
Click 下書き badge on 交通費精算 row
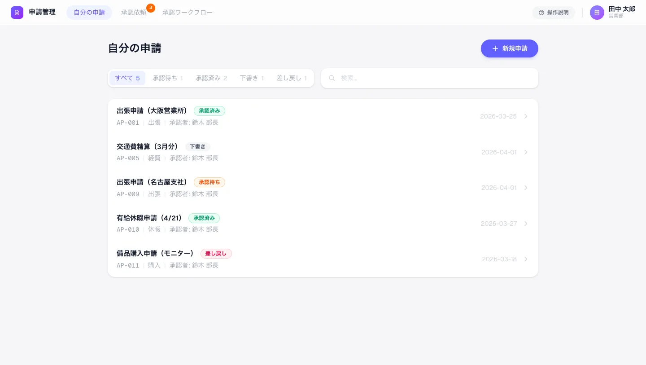(x=198, y=147)
